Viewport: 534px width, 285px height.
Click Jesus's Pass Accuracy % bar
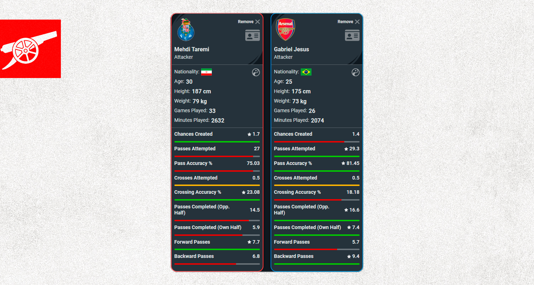(x=317, y=171)
